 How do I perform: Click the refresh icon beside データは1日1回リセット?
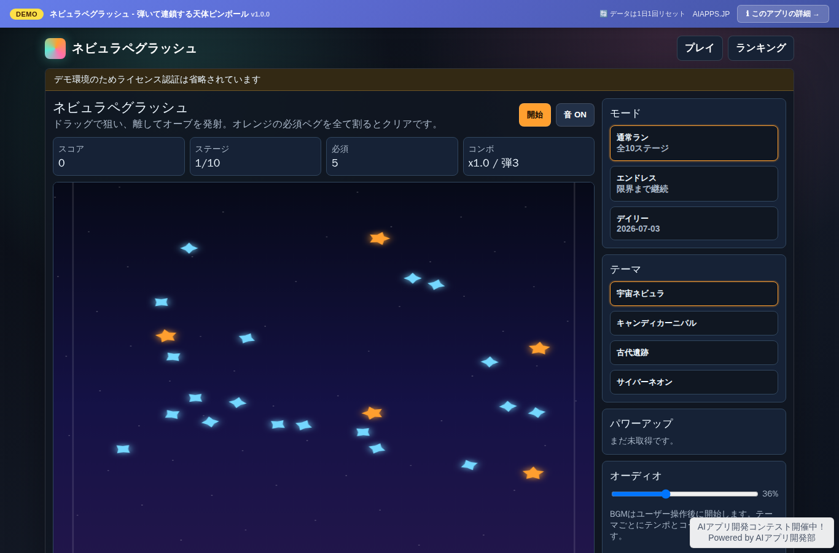tap(603, 14)
